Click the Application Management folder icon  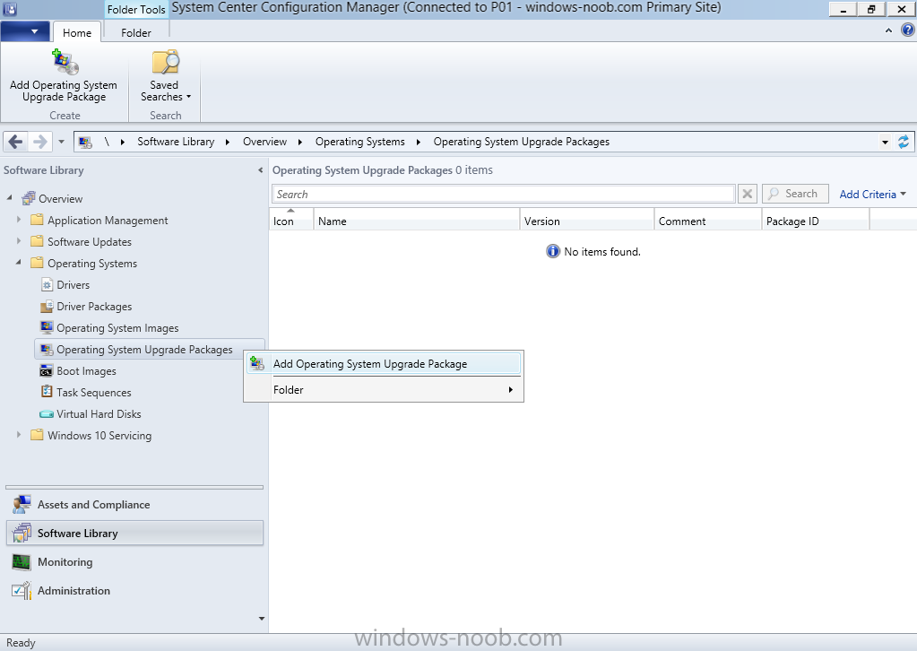(x=37, y=220)
